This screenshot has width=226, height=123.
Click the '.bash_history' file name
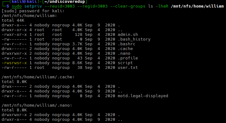[x=134, y=39]
